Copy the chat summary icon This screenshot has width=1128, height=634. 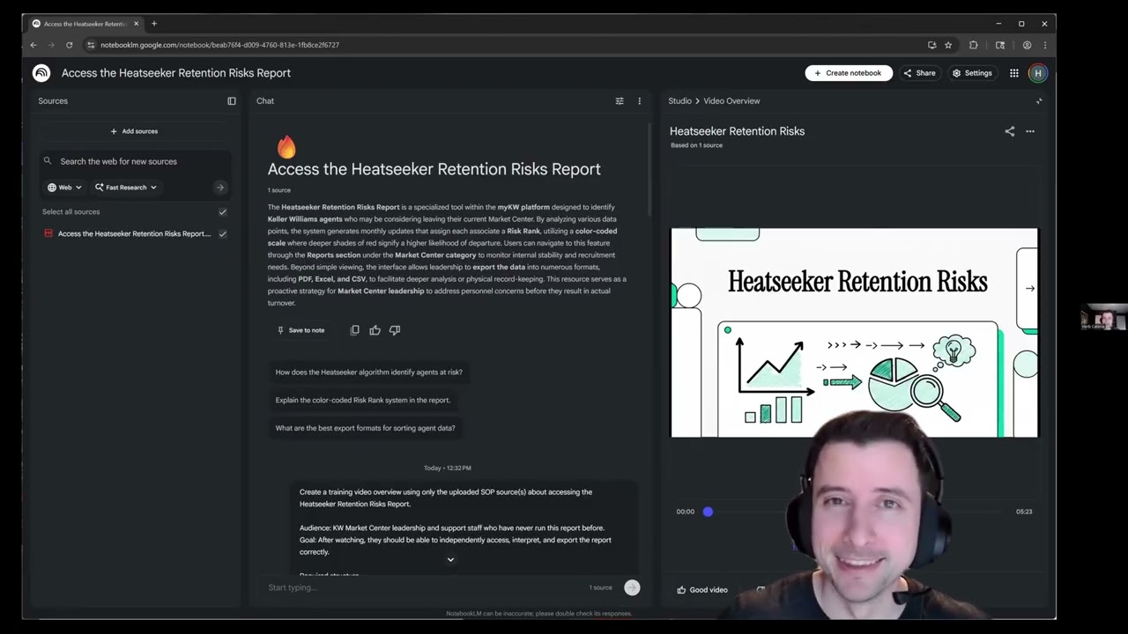[x=355, y=330]
